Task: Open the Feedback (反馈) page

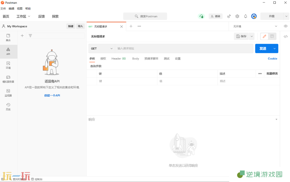Action: click(x=41, y=16)
